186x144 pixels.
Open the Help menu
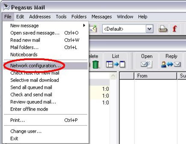point(143,17)
